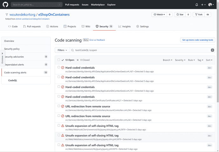
Task: Click the 6k fork count
Action: coord(208,15)
